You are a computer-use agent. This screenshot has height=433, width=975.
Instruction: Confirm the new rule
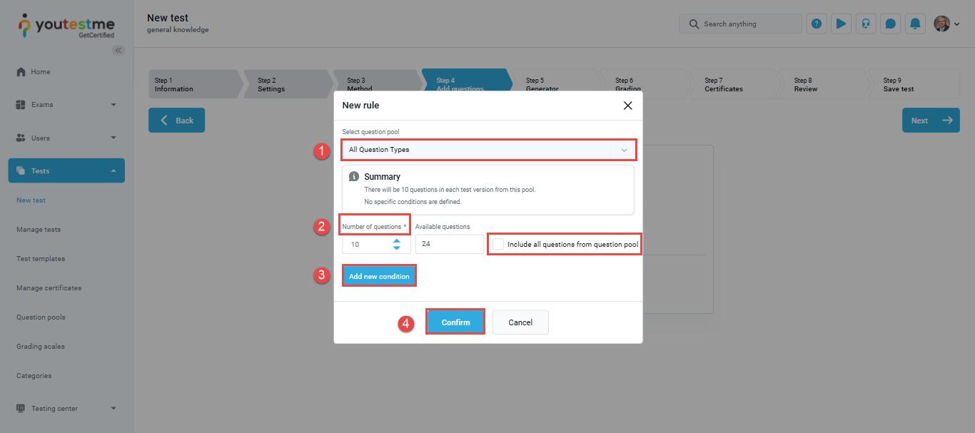[x=455, y=322]
